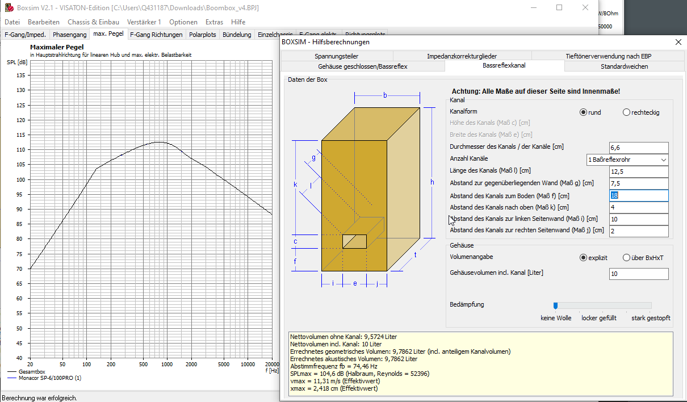The height and width of the screenshot is (402, 687).
Task: Select the 'über BxHxT' radio button
Action: click(643, 258)
